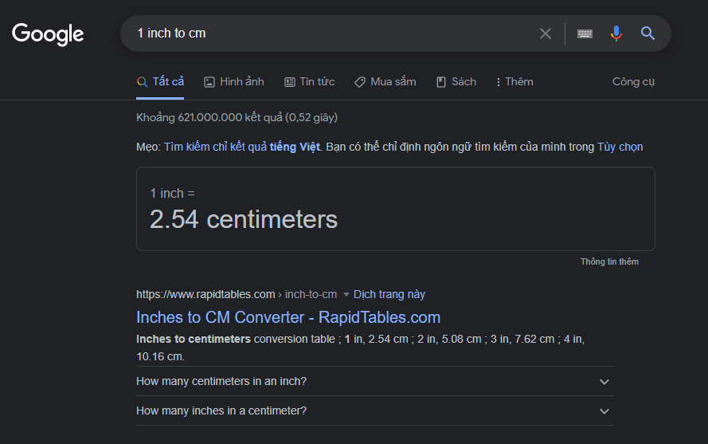The width and height of the screenshot is (708, 444).
Task: Select the Mua sắm tab
Action: point(385,82)
